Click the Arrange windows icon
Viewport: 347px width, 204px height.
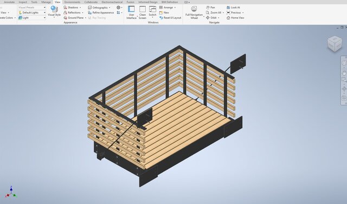click(161, 8)
